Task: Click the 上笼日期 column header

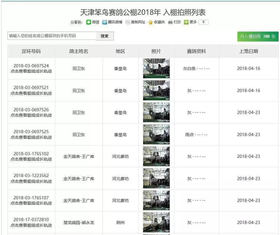Action: (x=248, y=51)
